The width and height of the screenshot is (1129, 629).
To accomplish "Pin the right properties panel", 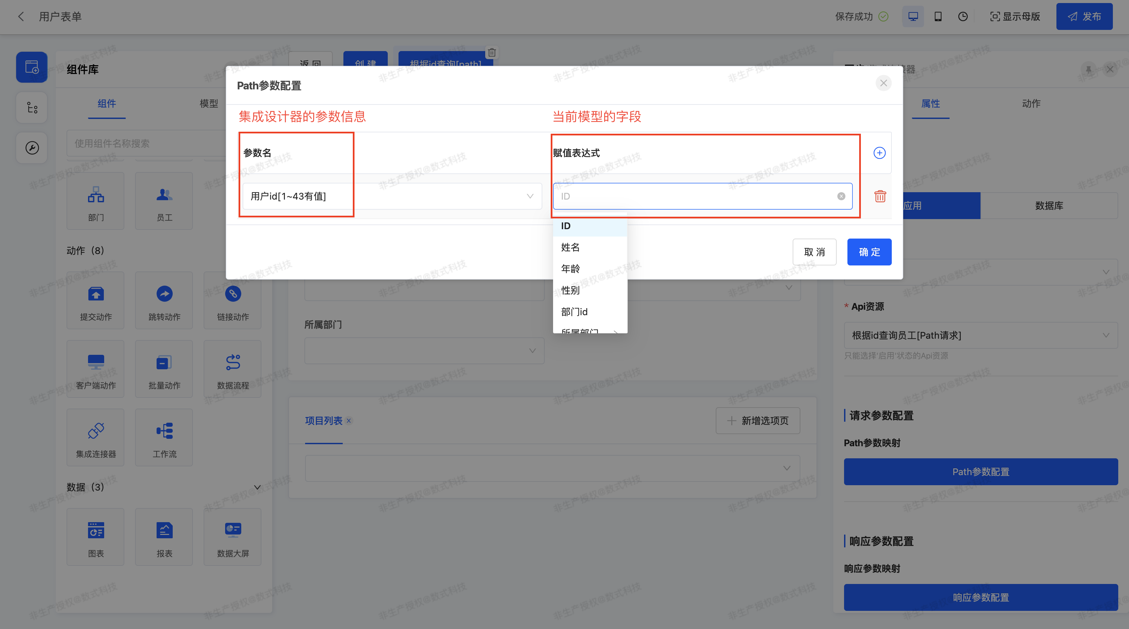I will click(x=1088, y=69).
